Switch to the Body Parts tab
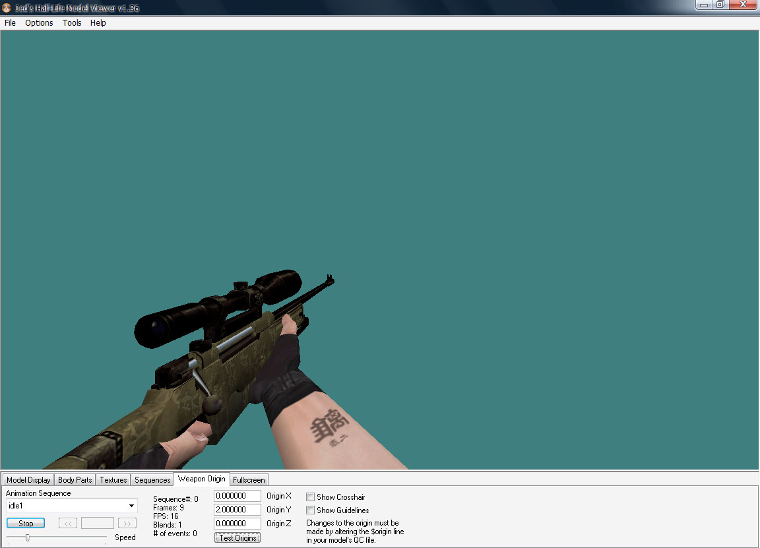 tap(75, 479)
